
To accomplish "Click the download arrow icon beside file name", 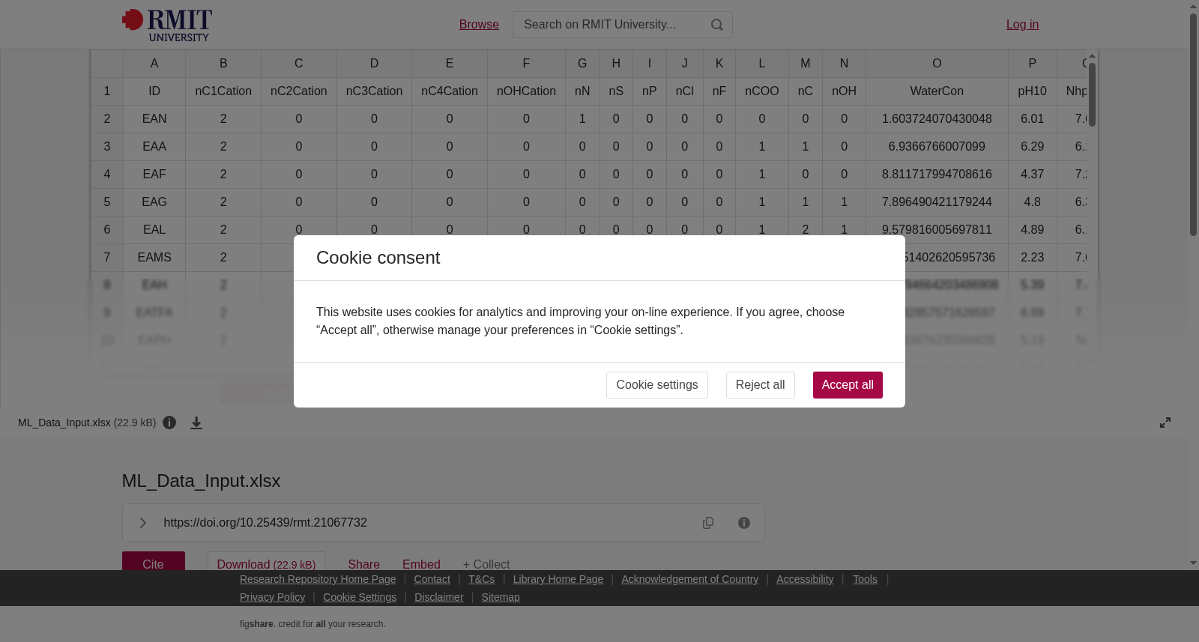I will tap(196, 423).
